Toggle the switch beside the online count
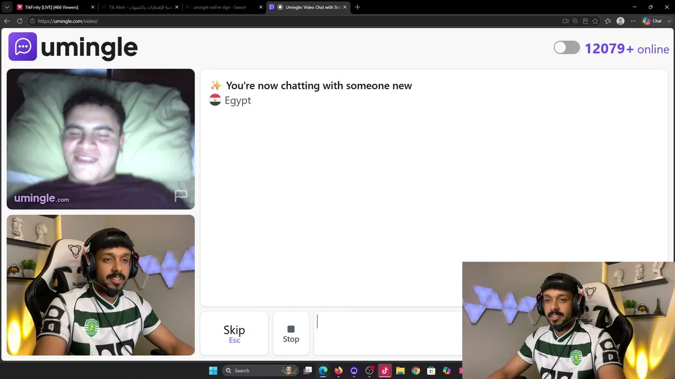 pyautogui.click(x=567, y=48)
